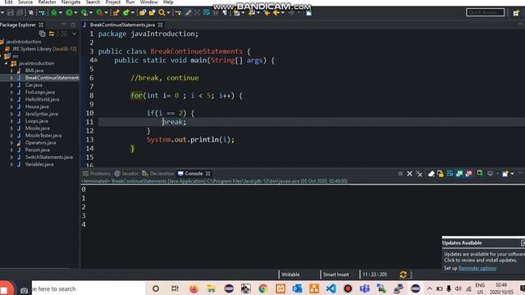Click Display Selected Console monitor icon
This screenshot has height=295, width=525.
pyautogui.click(x=491, y=174)
